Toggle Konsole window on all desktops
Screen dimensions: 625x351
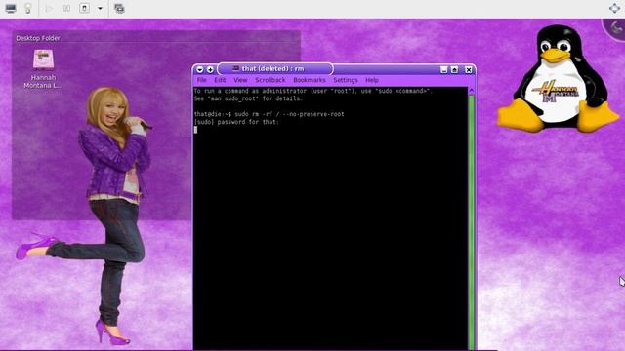pyautogui.click(x=210, y=69)
